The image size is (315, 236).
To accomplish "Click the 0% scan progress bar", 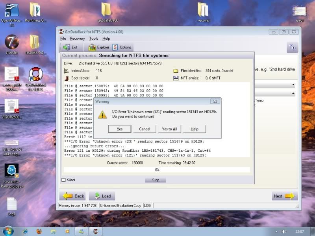I will tap(157, 170).
